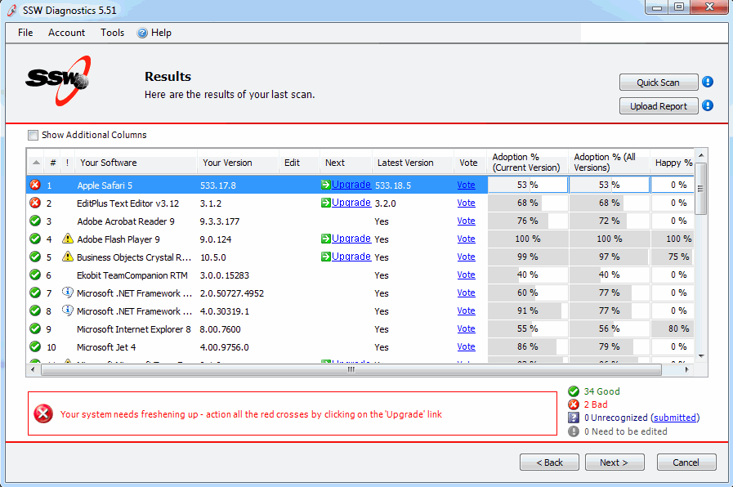
Task: Click Upgrade link for Business Objects Crystal
Action: point(351,257)
